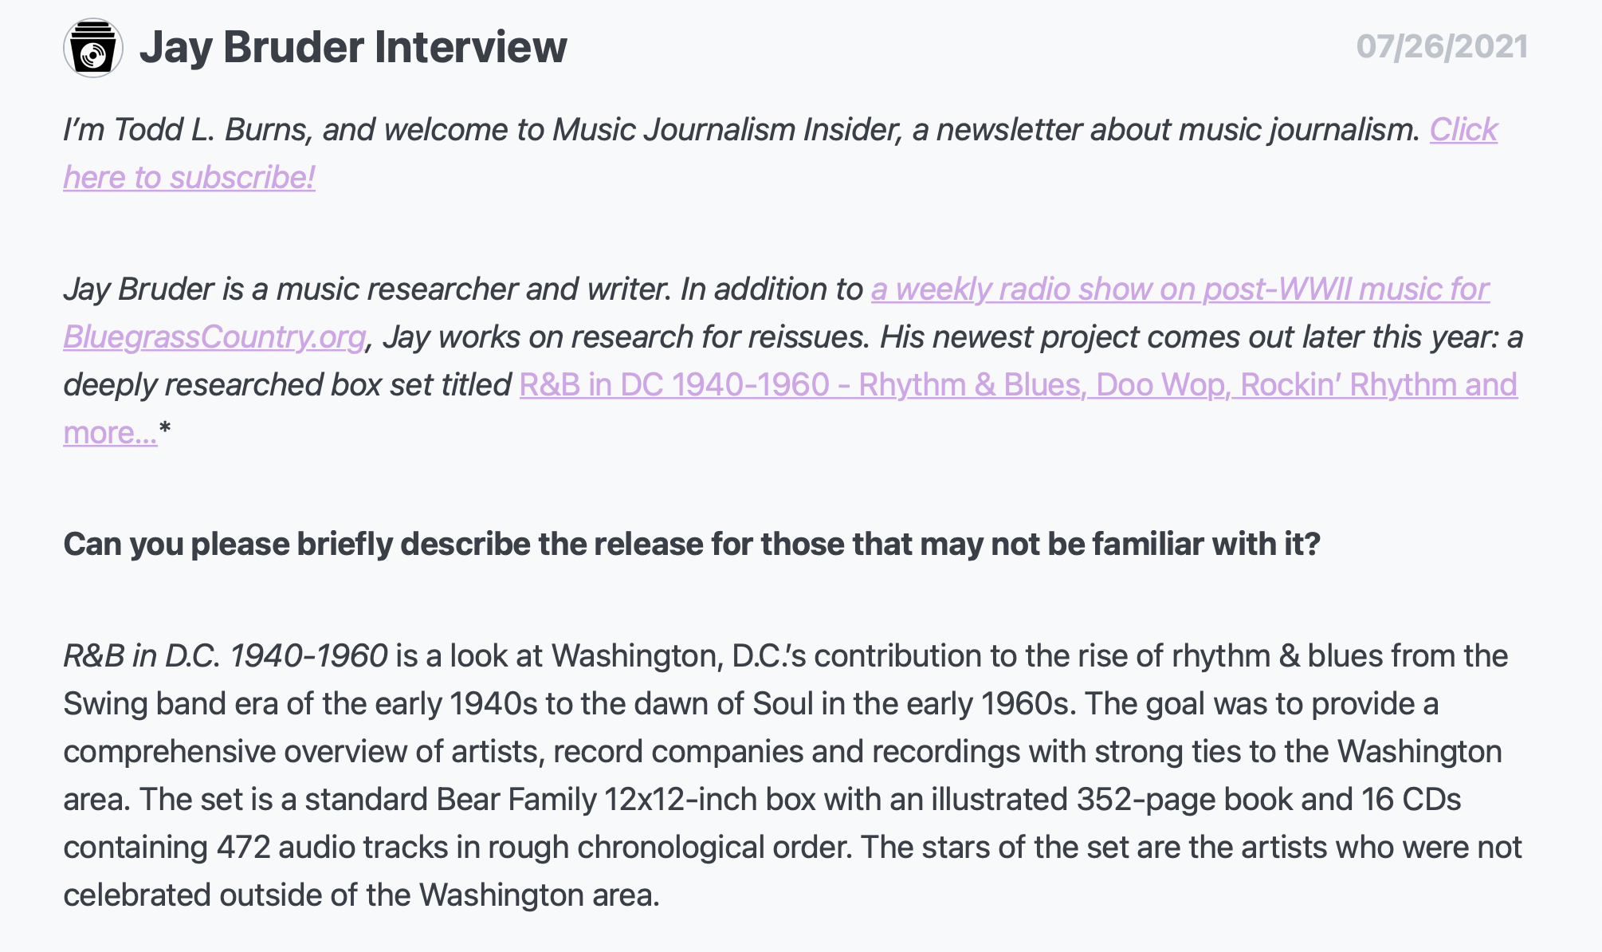The height and width of the screenshot is (952, 1602).
Task: Click the 07/26/2021 post date
Action: 1442,47
